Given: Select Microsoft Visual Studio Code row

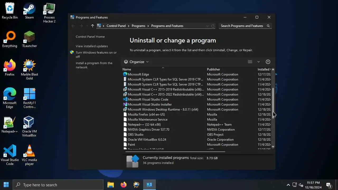Looking at the screenshot, I should (x=196, y=99).
